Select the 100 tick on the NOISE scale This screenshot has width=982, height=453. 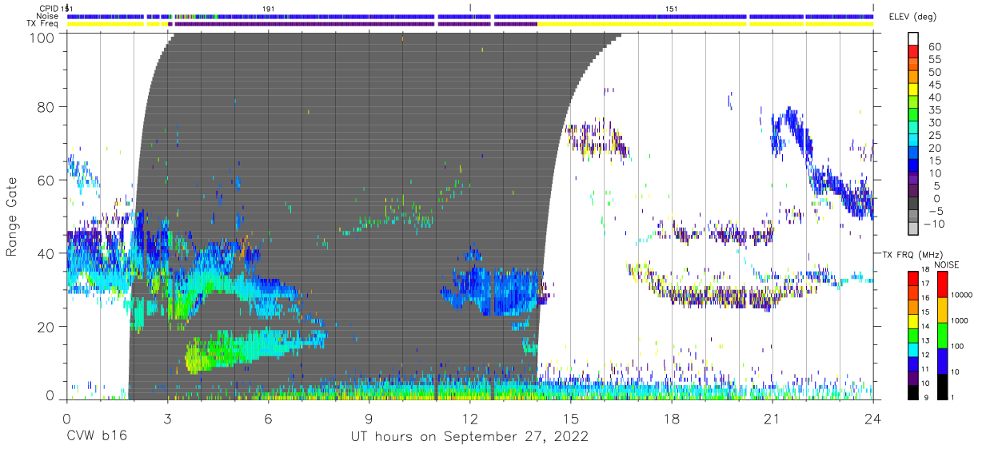click(958, 347)
